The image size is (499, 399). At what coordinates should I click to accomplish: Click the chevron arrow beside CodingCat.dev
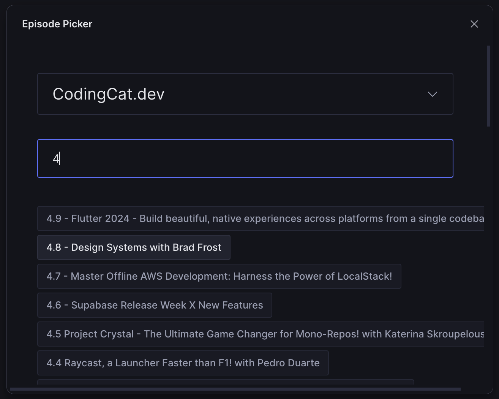tap(432, 94)
